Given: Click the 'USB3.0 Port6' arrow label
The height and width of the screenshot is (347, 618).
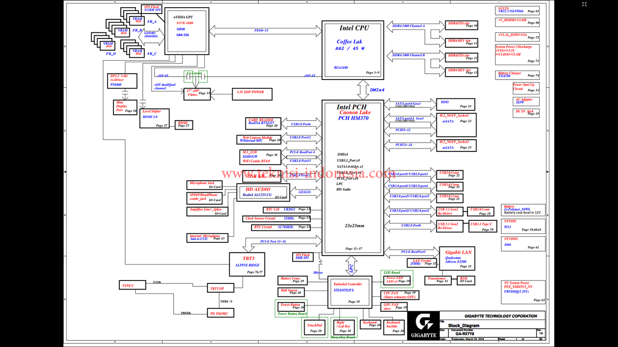Looking at the screenshot, I should 300,124.
